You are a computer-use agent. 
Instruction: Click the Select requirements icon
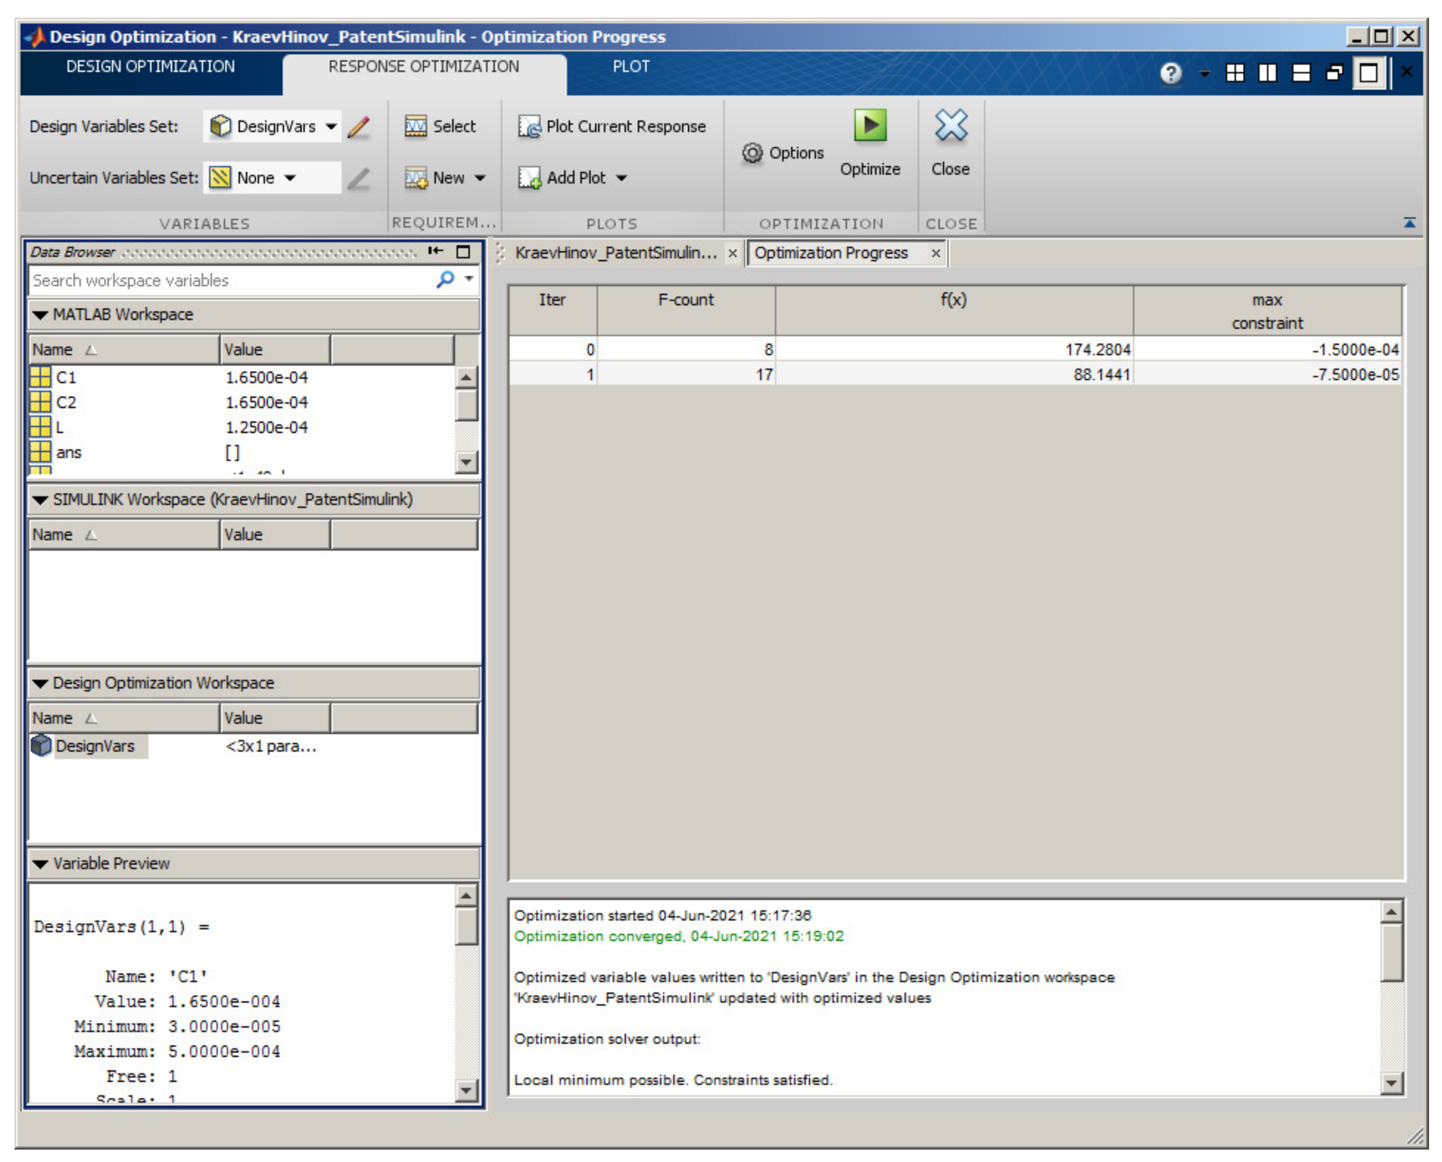click(x=415, y=127)
